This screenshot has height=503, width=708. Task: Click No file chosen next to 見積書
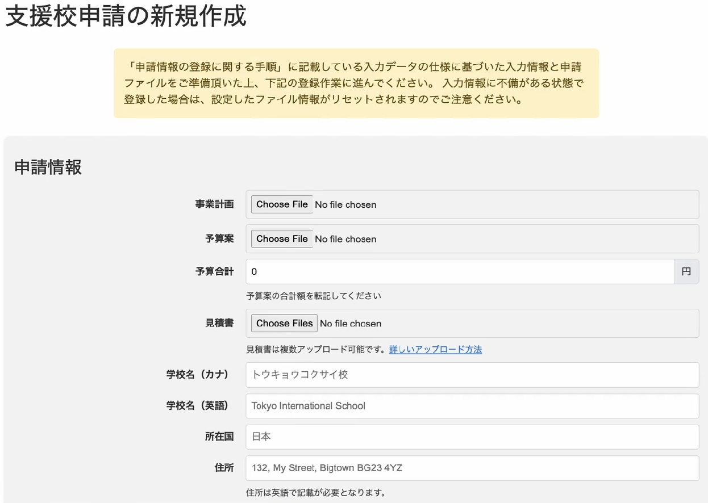pos(351,322)
